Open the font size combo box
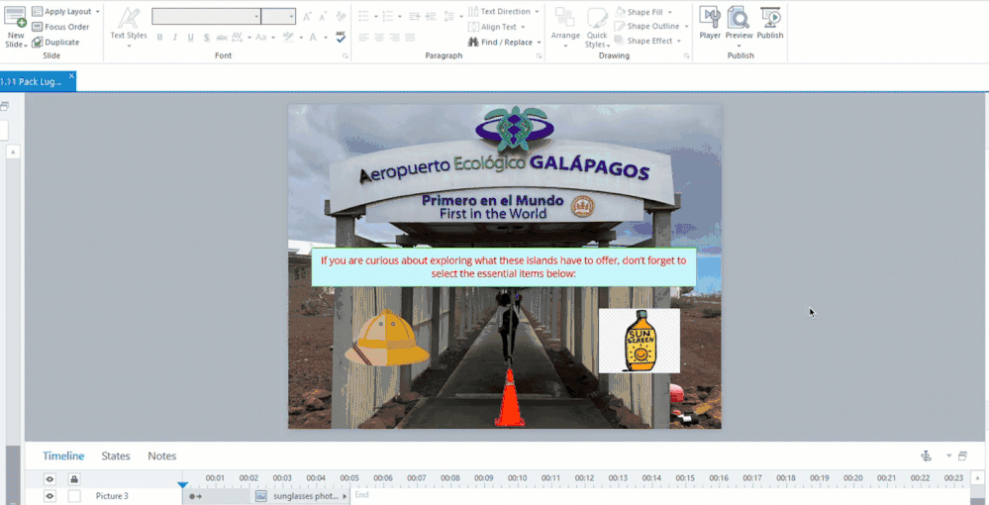This screenshot has width=989, height=505. (278, 17)
